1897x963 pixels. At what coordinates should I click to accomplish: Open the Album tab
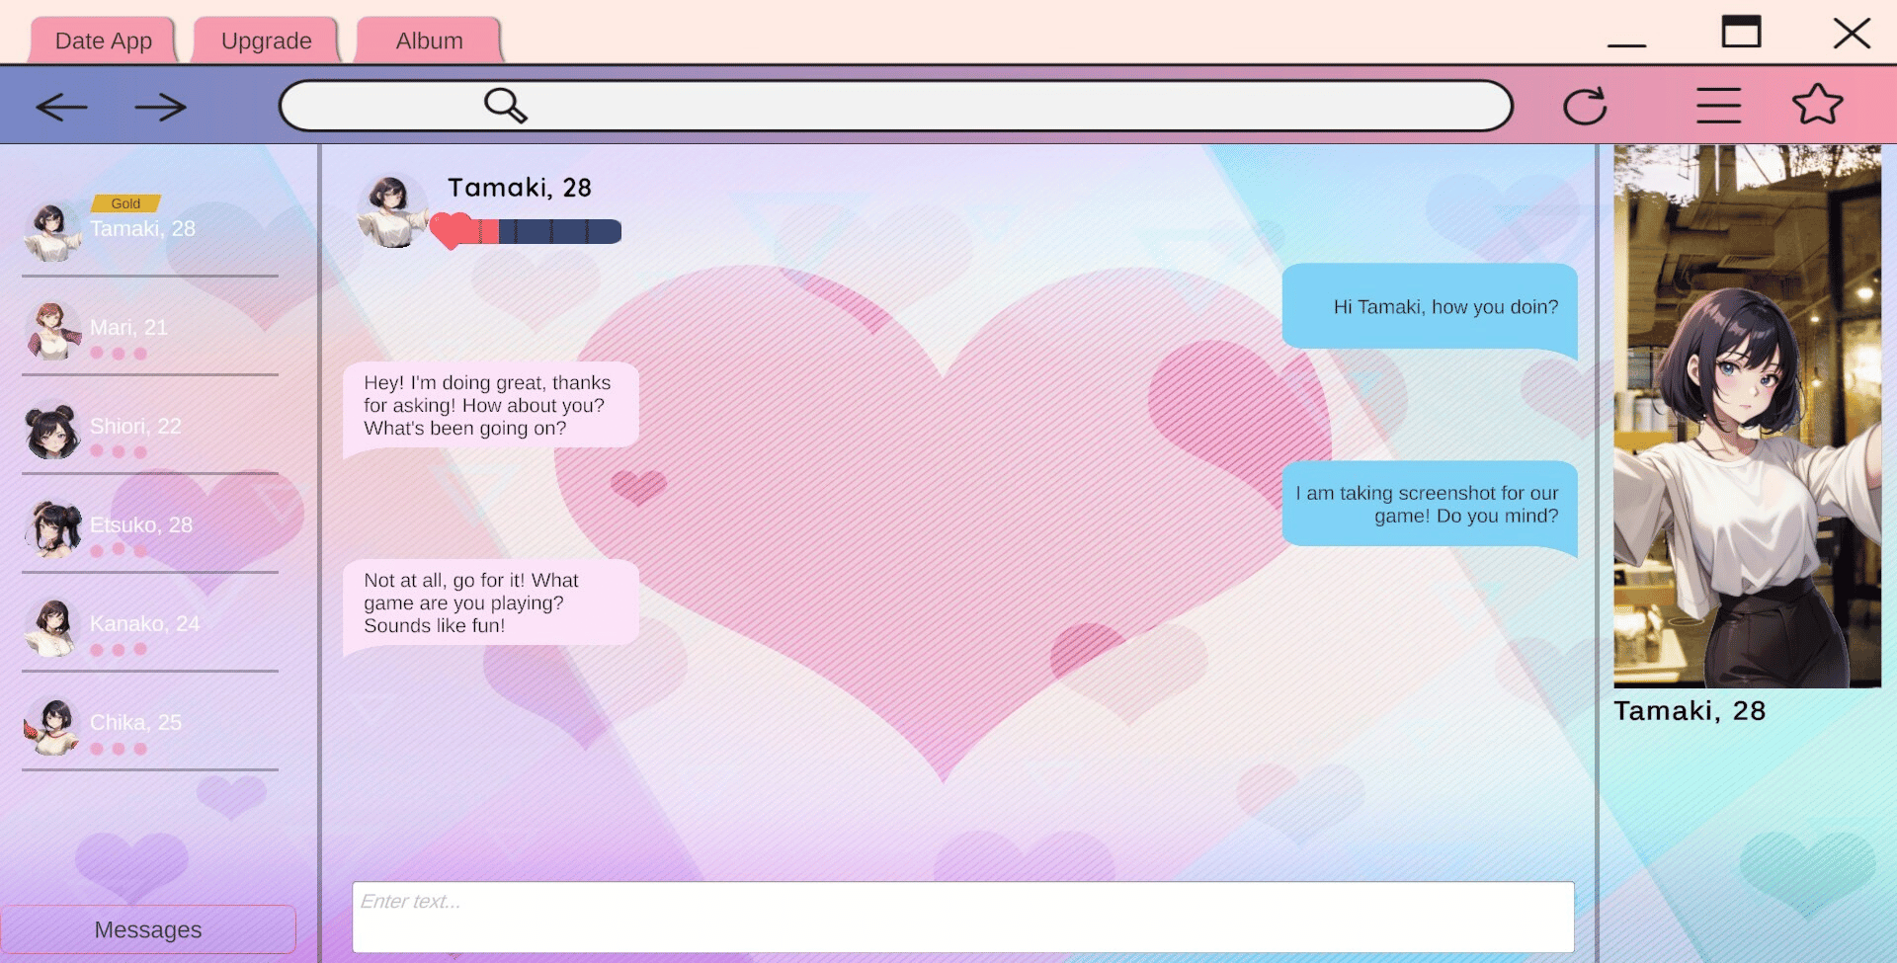[429, 41]
